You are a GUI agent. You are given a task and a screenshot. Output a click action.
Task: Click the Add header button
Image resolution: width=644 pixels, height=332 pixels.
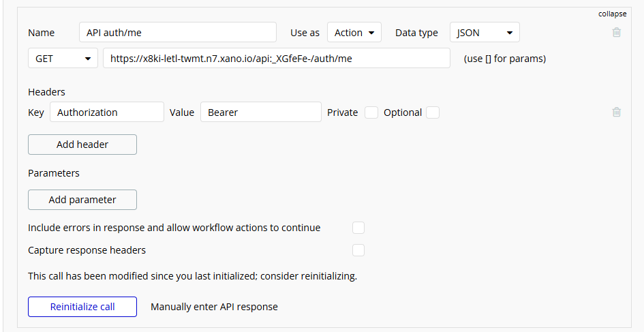point(82,145)
